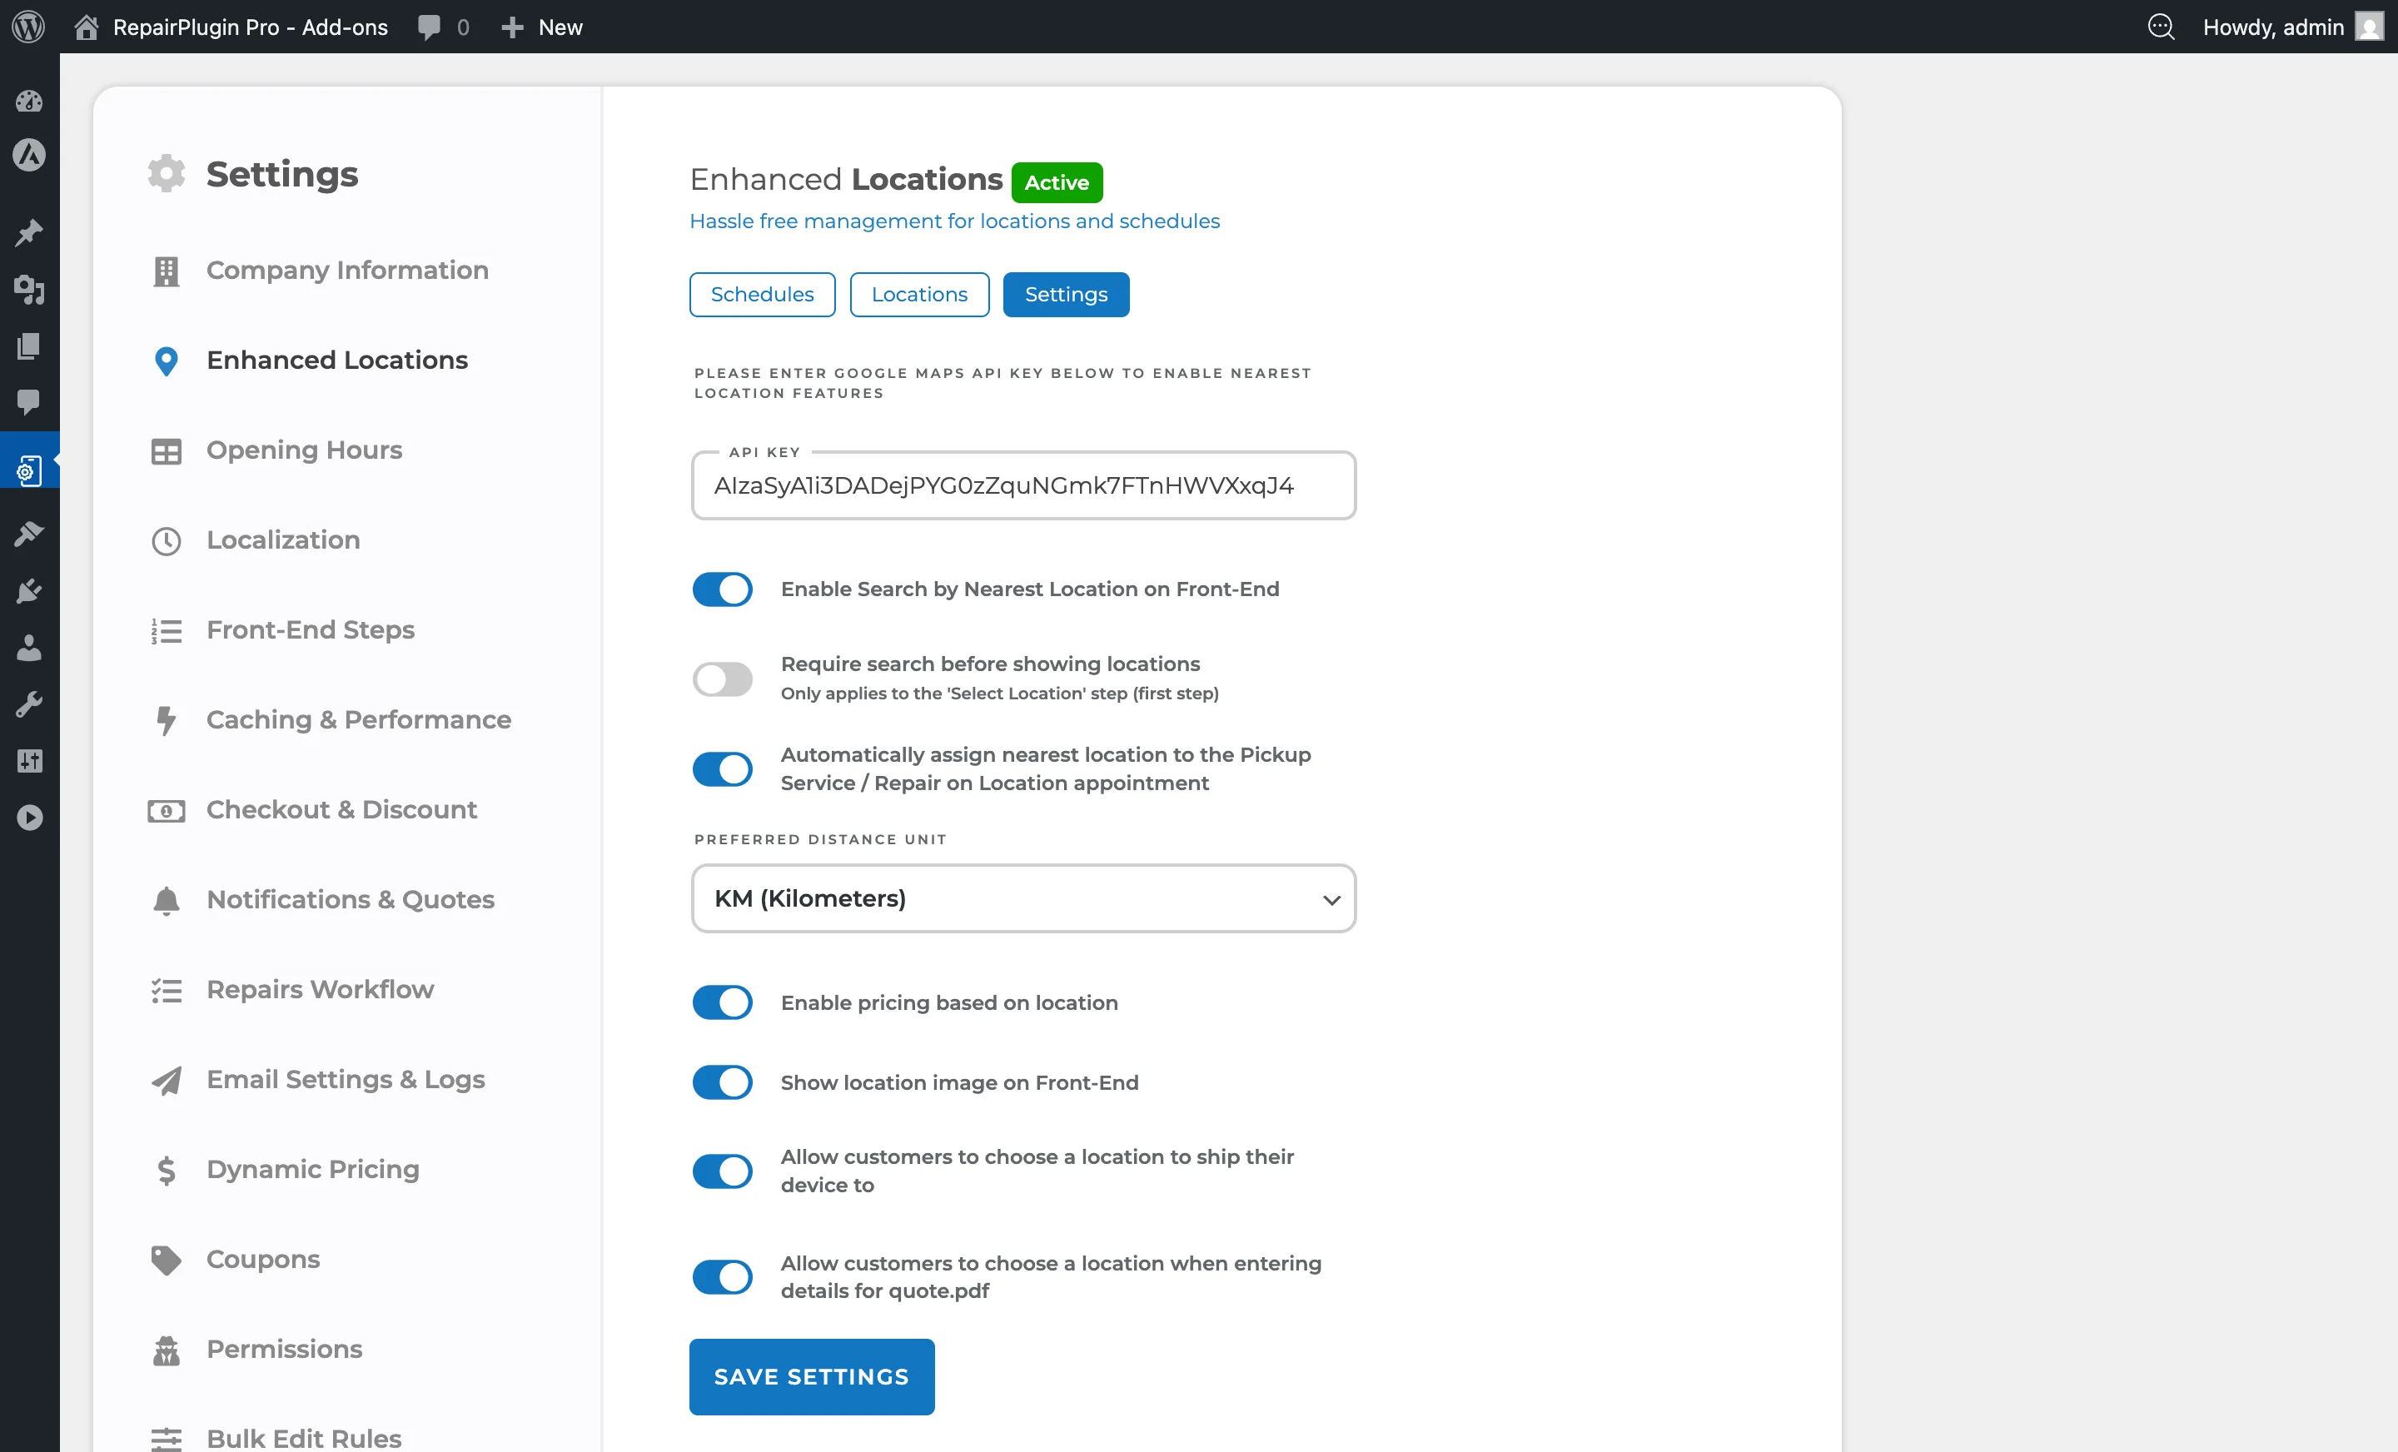Screen dimensions: 2398x1452
Task: Select the Tools wrench icon
Action: [29, 704]
